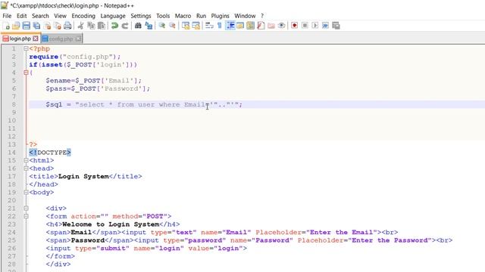Open the Edit menu
Viewport: 485px width, 272px height.
[x=22, y=16]
